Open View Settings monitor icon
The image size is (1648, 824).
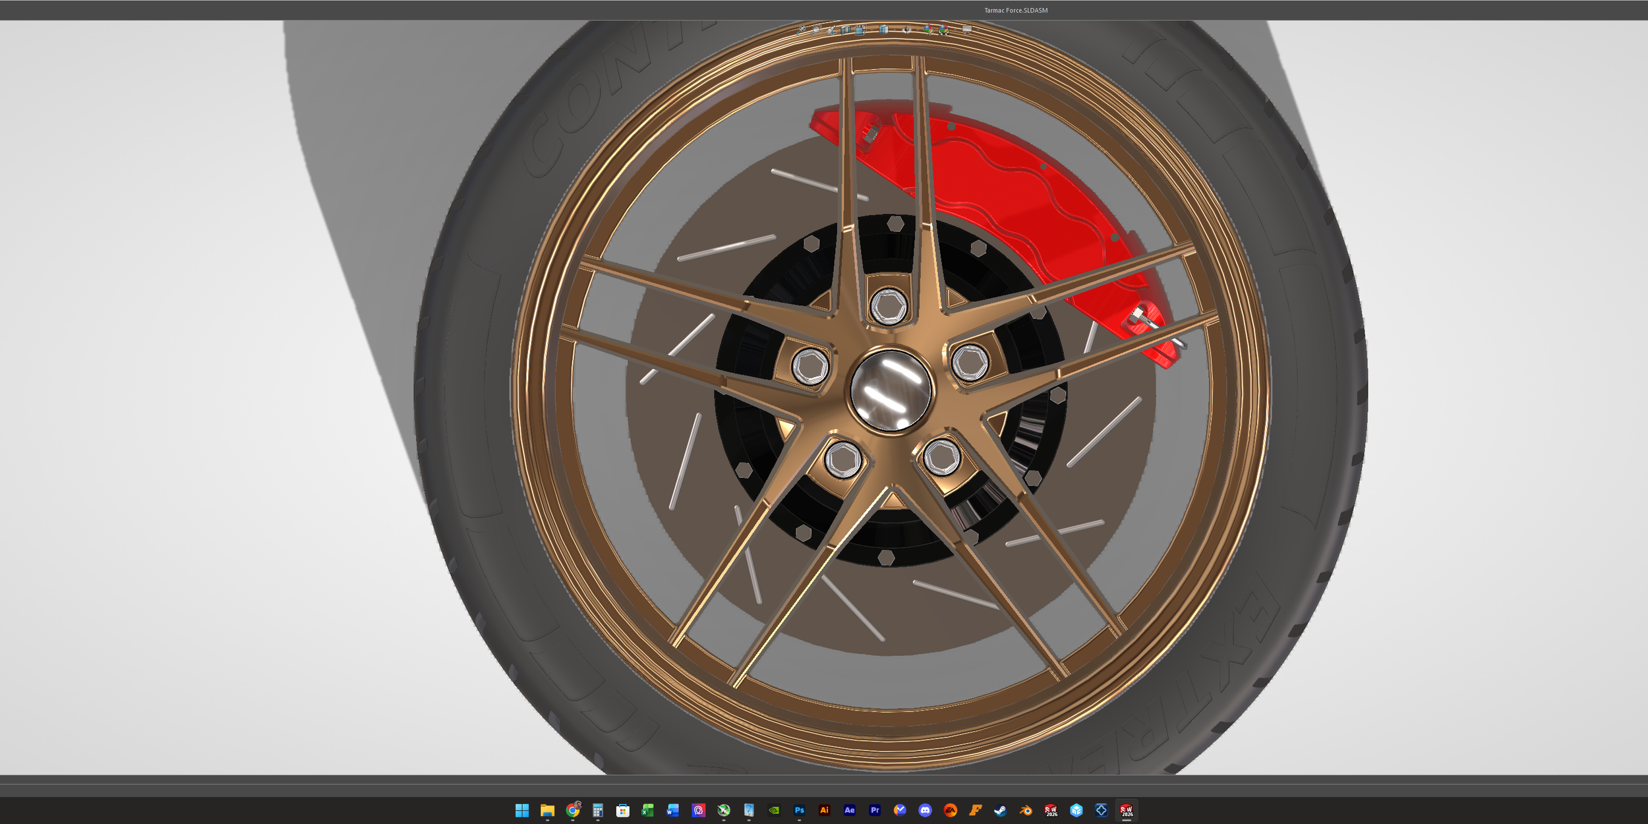tap(967, 30)
